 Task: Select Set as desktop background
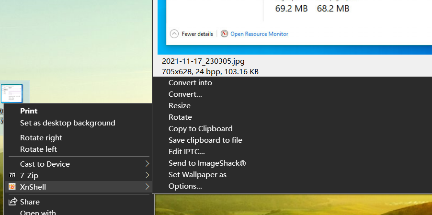(68, 123)
